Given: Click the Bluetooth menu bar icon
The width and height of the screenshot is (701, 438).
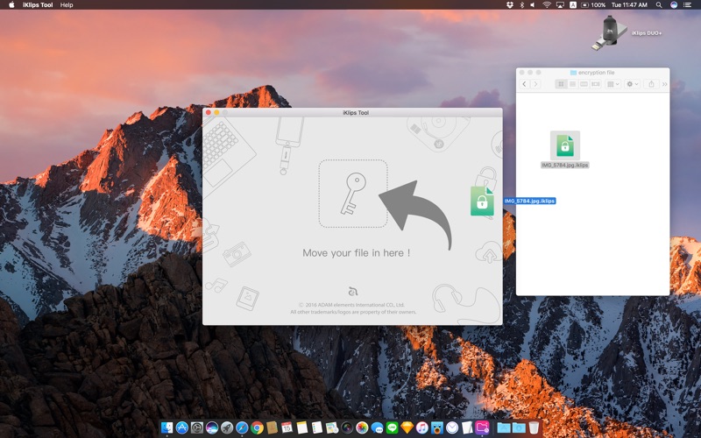Looking at the screenshot, I should [521, 5].
